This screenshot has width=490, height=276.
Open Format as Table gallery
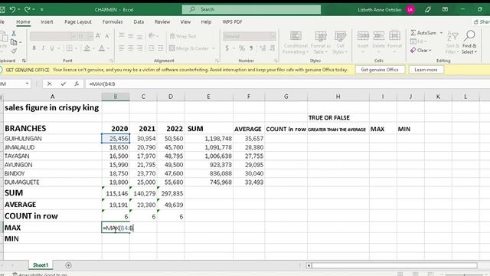[321, 42]
